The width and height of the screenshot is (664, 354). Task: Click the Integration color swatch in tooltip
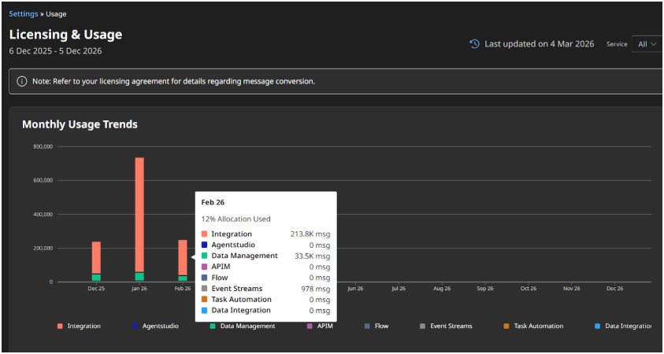[205, 234]
